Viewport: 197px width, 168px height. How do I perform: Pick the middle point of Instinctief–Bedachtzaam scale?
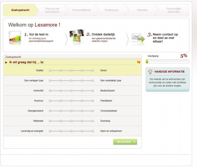(71, 91)
